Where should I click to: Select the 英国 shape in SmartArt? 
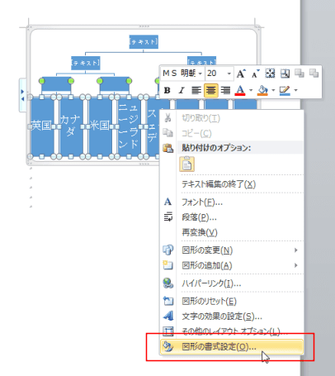click(42, 126)
